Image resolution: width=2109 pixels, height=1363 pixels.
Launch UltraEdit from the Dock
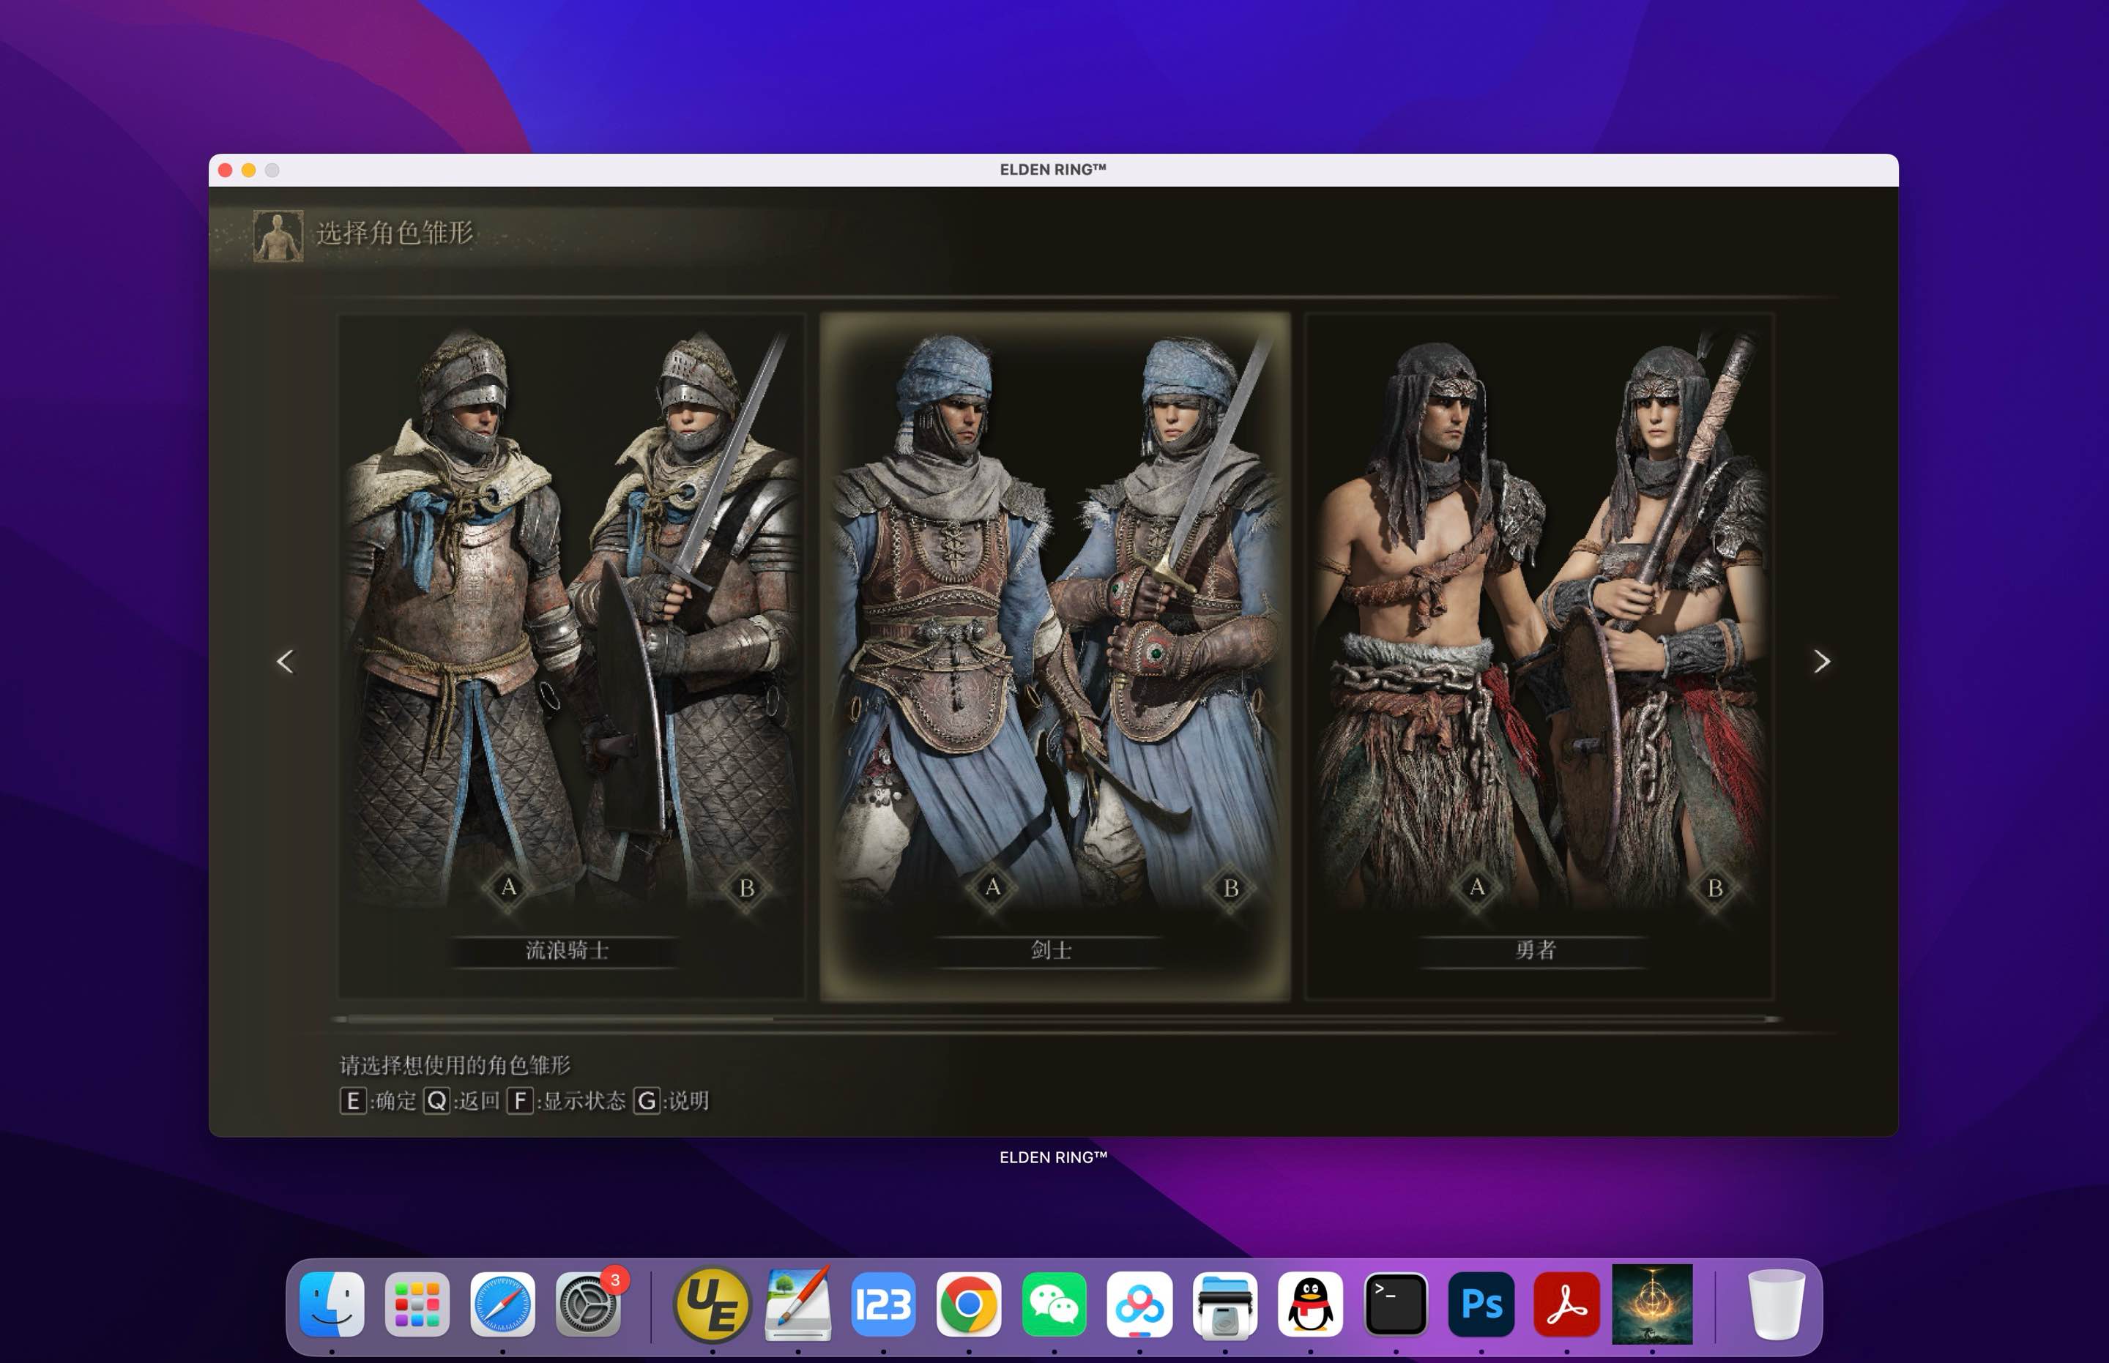coord(712,1304)
